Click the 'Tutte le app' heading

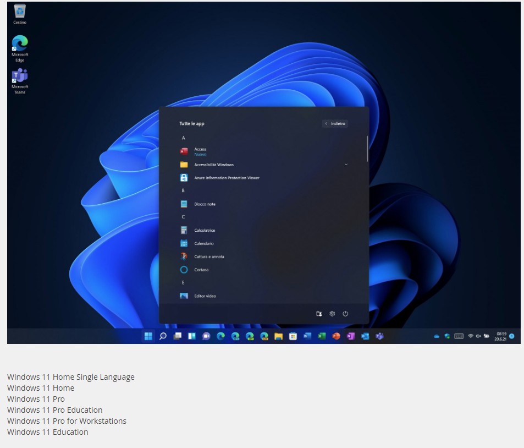point(191,123)
